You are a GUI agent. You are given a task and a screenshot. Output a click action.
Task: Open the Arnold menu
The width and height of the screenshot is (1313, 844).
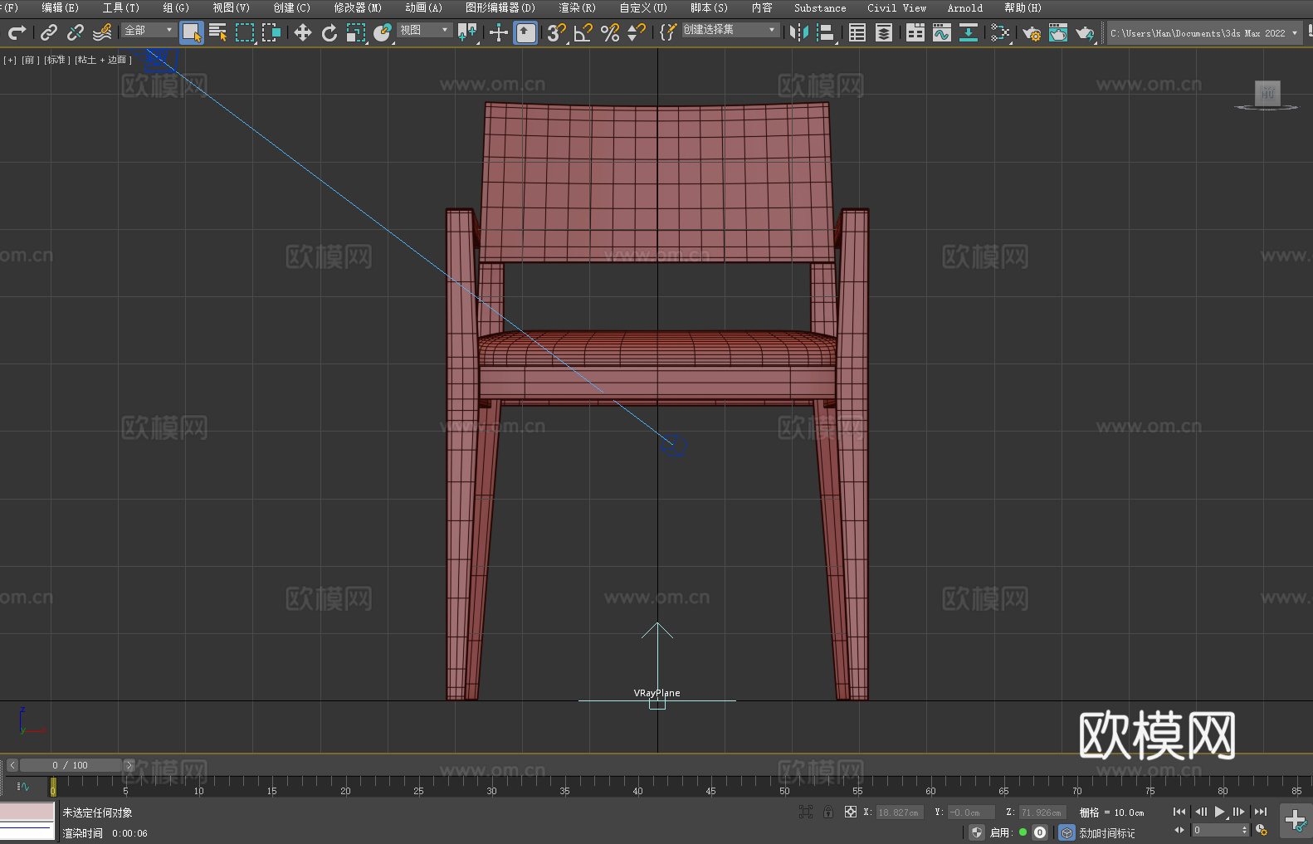(x=964, y=7)
